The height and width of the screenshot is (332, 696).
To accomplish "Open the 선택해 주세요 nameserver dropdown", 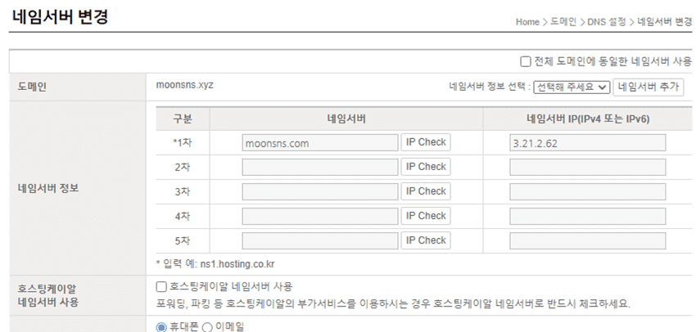I will tap(572, 87).
